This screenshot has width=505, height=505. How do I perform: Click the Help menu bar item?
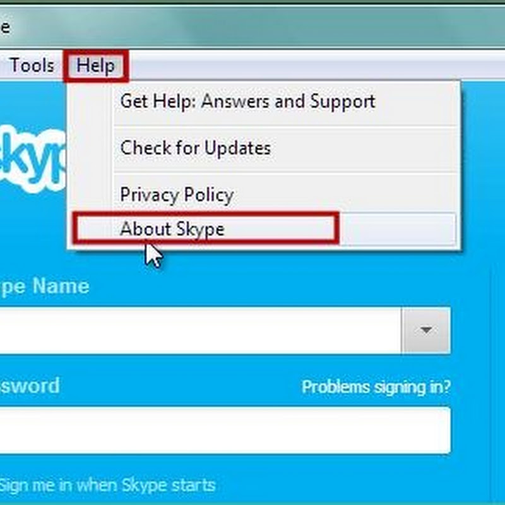tap(96, 66)
